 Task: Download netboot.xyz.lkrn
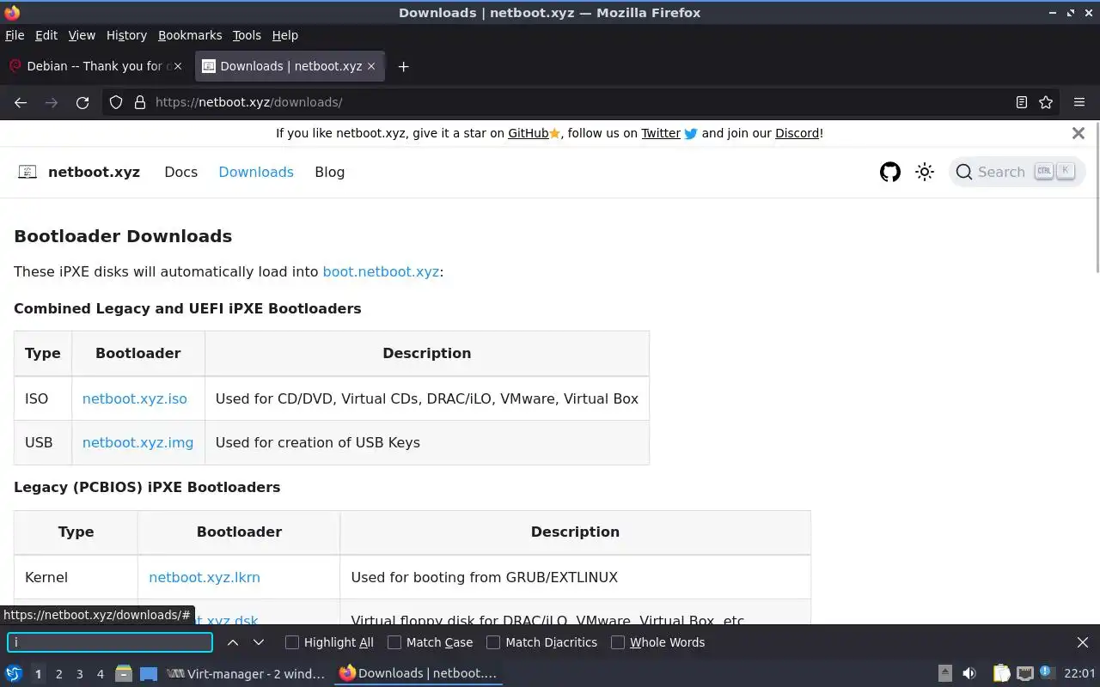pyautogui.click(x=205, y=577)
